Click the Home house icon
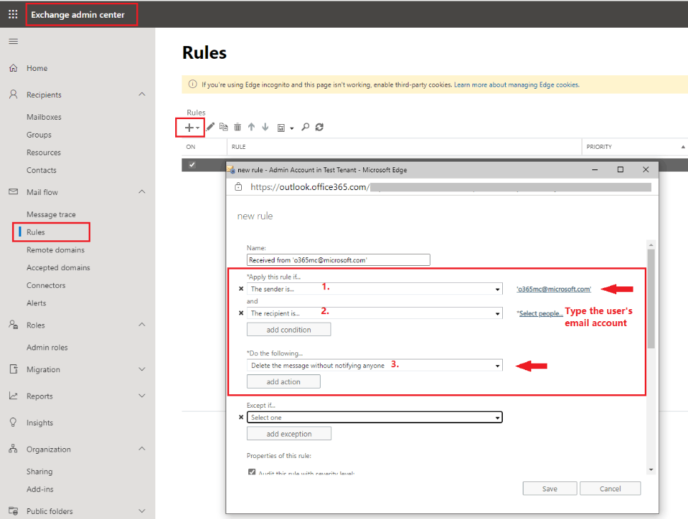Image resolution: width=688 pixels, height=519 pixels. pos(13,68)
